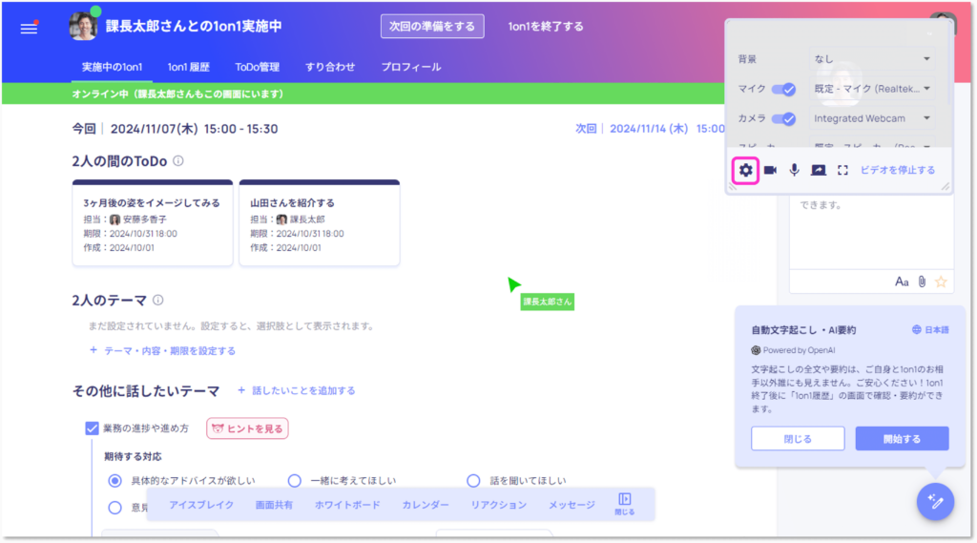Open カレンダー in bottom toolbar
Image resolution: width=977 pixels, height=543 pixels.
point(426,504)
